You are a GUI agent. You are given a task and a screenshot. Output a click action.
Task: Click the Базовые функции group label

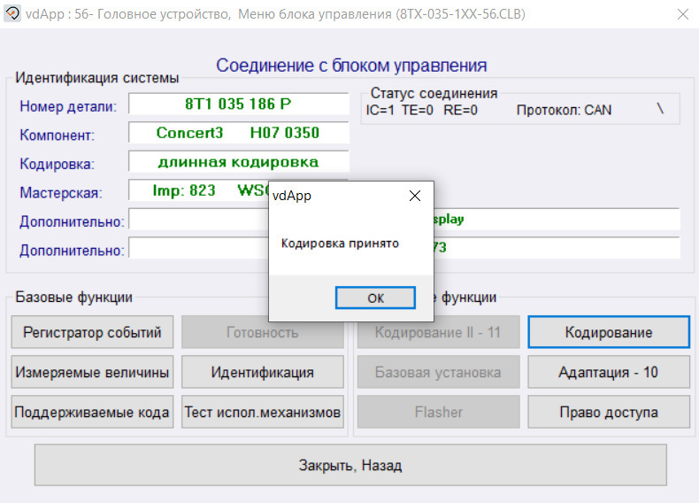(74, 297)
